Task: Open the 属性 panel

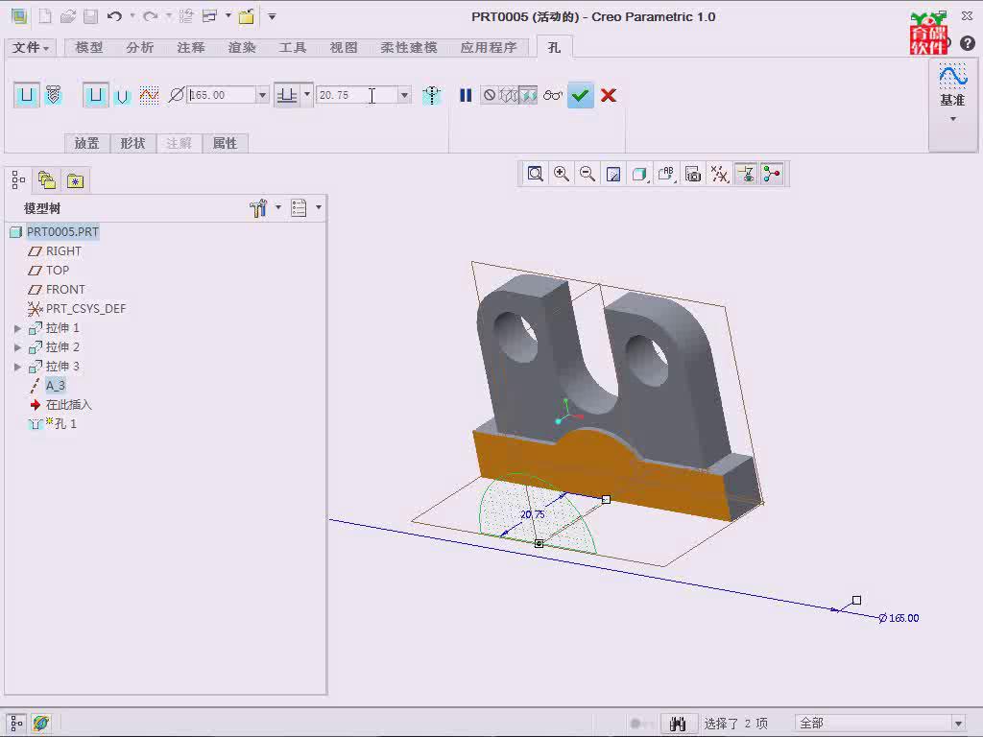Action: tap(225, 144)
